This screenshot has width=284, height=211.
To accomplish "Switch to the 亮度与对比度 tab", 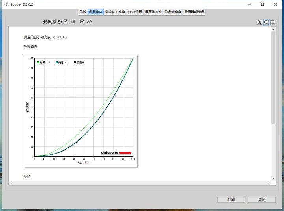I will pos(115,12).
